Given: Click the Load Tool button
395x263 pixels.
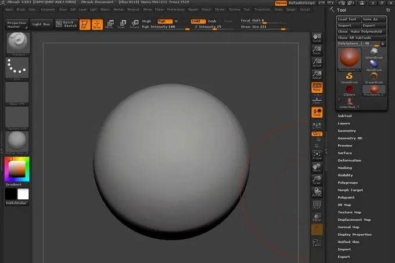Looking at the screenshot, I should tap(349, 19).
